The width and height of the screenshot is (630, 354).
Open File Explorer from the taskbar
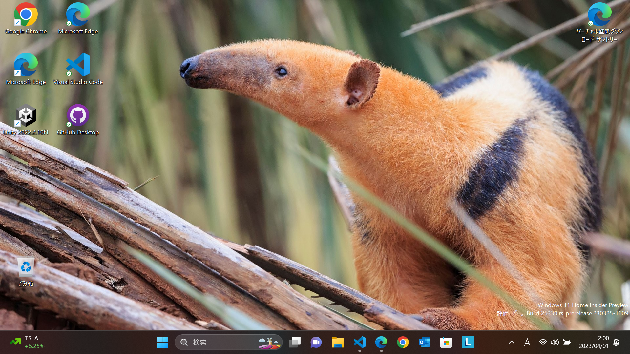coord(338,342)
